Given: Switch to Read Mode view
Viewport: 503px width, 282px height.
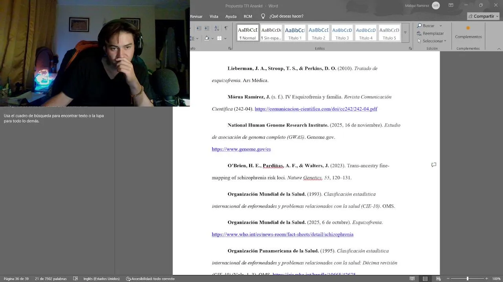Looking at the screenshot, I should [x=412, y=279].
